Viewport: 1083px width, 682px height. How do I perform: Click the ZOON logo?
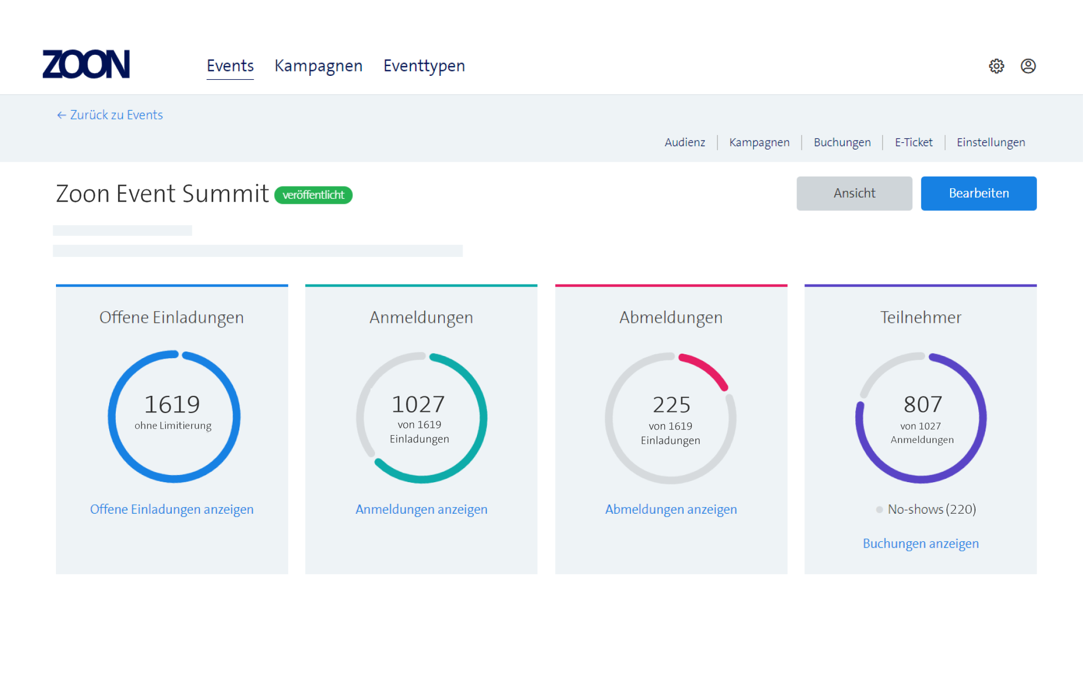click(86, 64)
